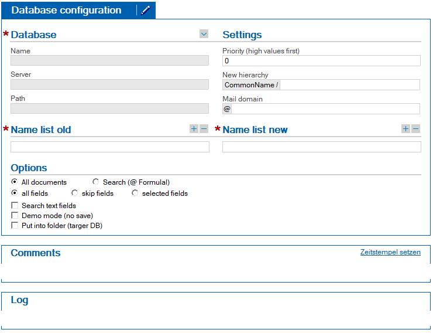This screenshot has width=433, height=333.
Task: Focus the Priority (high values first) field
Action: click(x=321, y=60)
